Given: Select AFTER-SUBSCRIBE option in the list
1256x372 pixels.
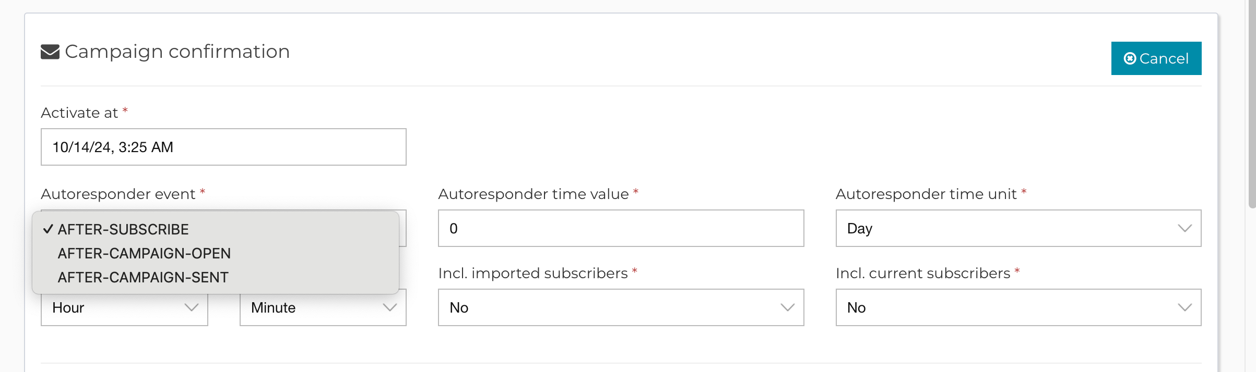Looking at the screenshot, I should [123, 229].
